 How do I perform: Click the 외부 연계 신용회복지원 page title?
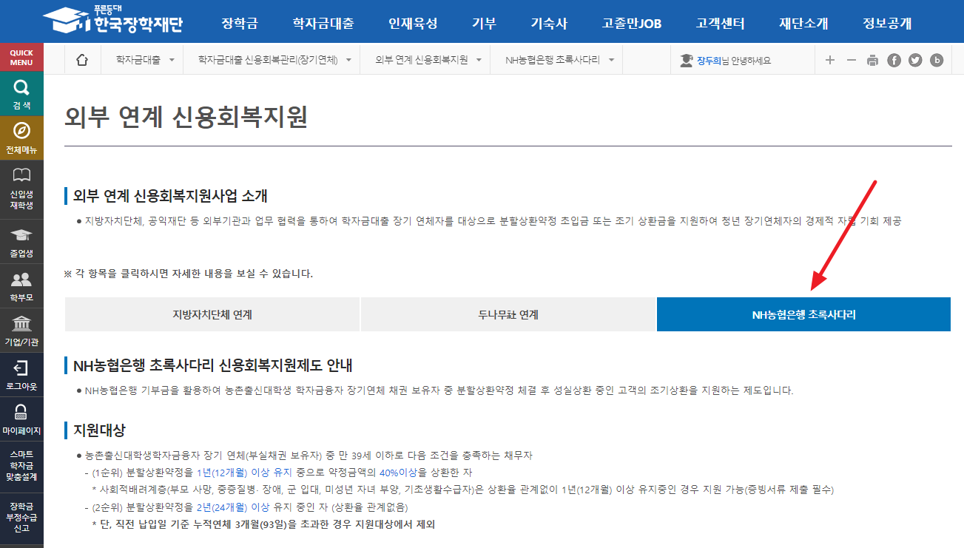tap(186, 118)
